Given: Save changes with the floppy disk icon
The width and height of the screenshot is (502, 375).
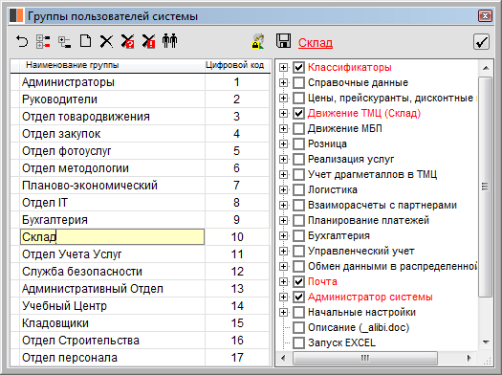Looking at the screenshot, I should coord(283,41).
